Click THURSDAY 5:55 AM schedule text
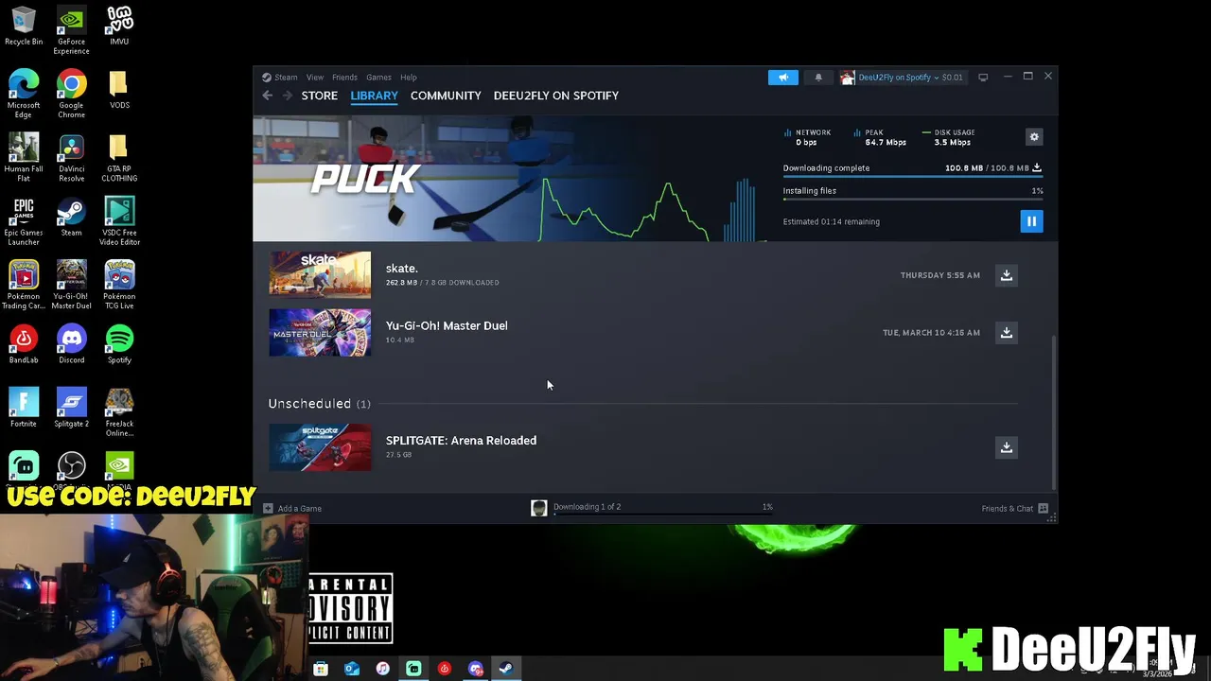 coord(940,275)
